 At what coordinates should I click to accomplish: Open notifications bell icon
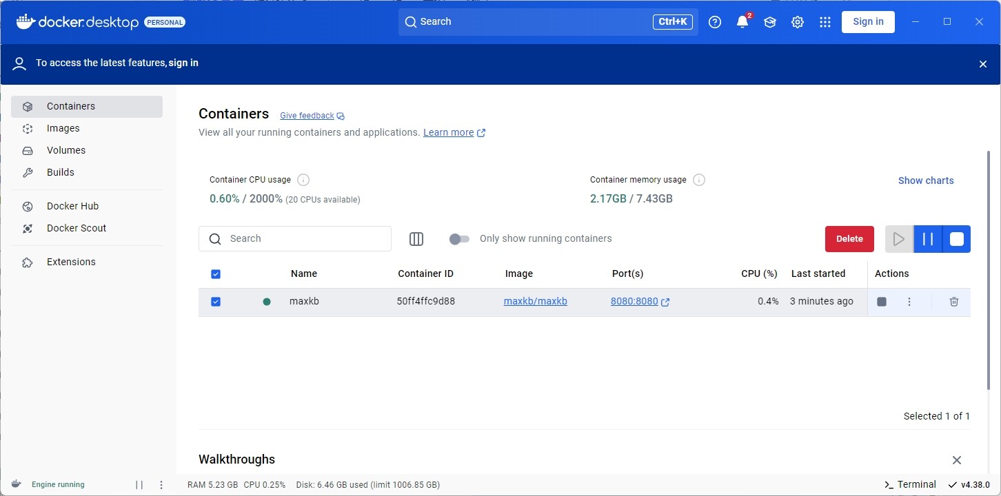point(742,22)
